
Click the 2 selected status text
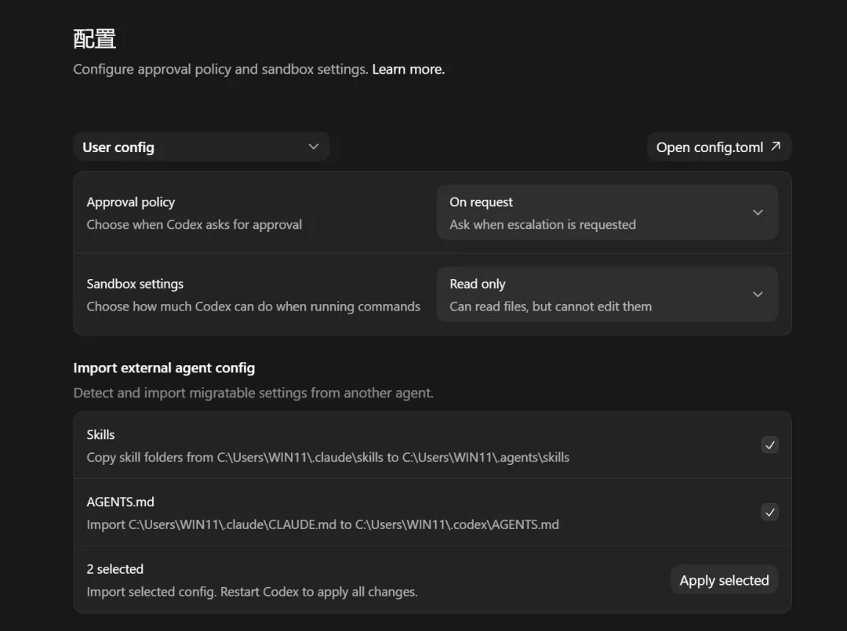(115, 569)
